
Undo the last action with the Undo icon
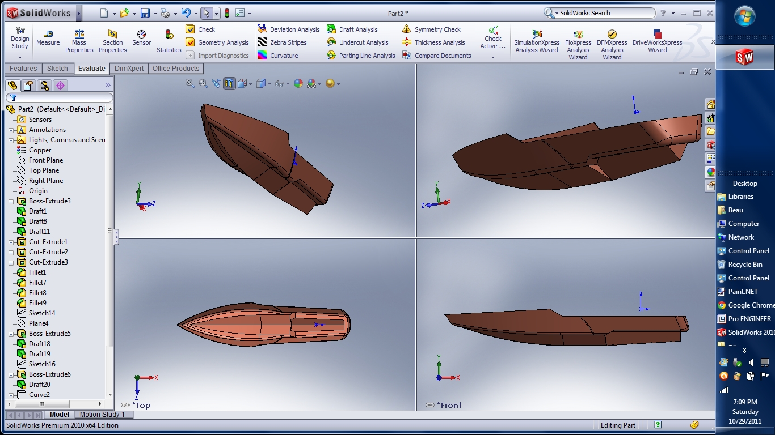pos(186,13)
